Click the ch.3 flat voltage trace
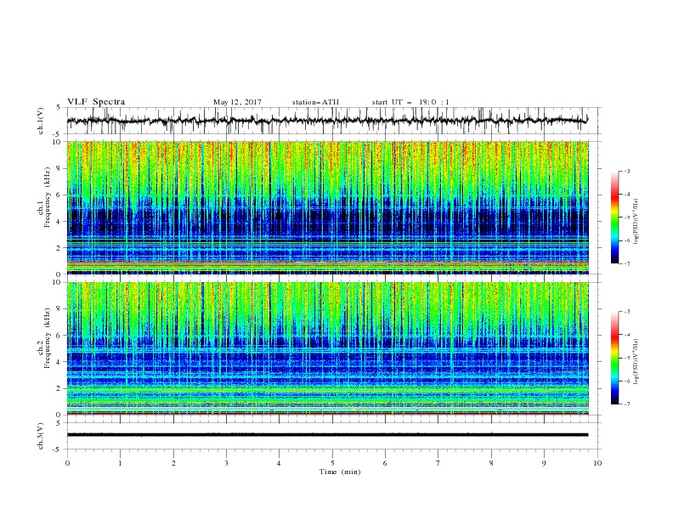673x520 pixels. coord(327,435)
